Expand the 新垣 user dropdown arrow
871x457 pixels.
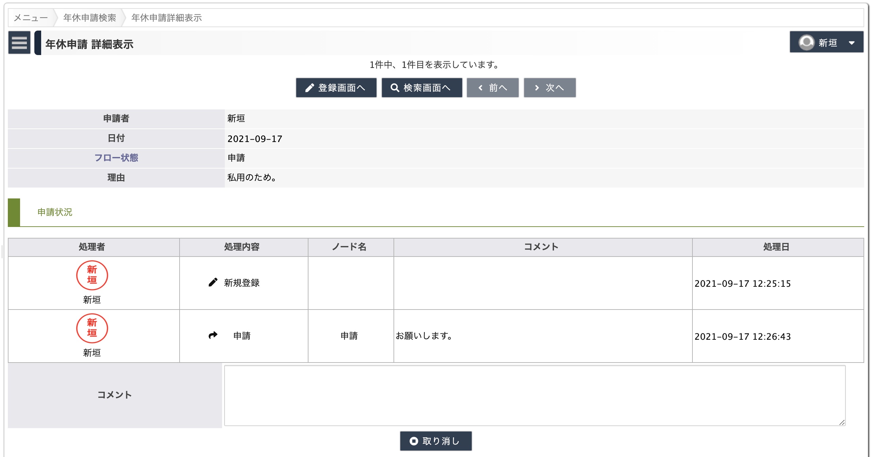[x=852, y=43]
